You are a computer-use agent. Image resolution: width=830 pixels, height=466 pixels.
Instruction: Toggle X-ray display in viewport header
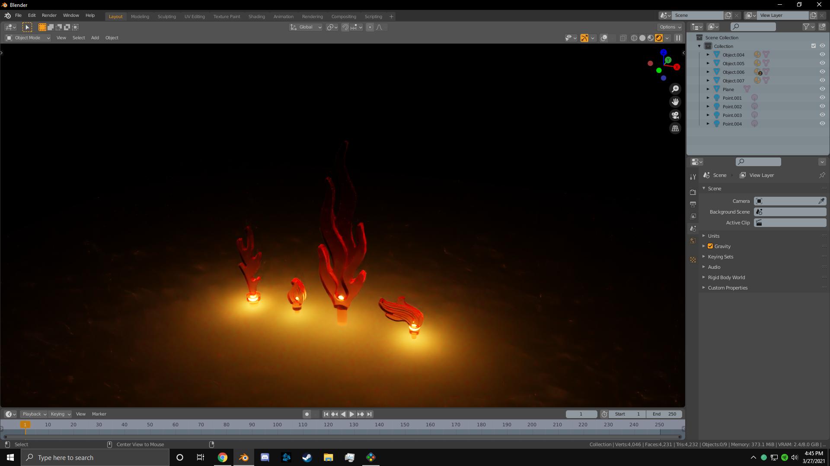623,38
